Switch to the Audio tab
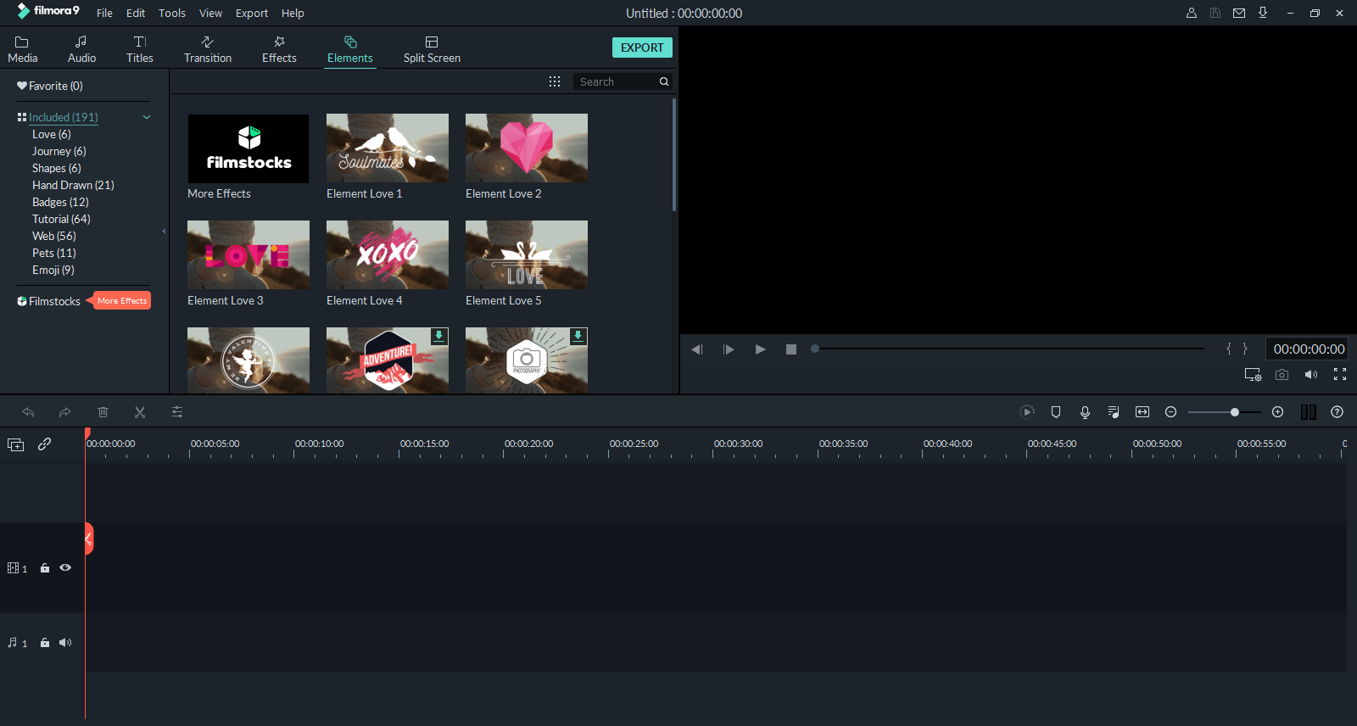Image resolution: width=1357 pixels, height=726 pixels. [x=81, y=49]
